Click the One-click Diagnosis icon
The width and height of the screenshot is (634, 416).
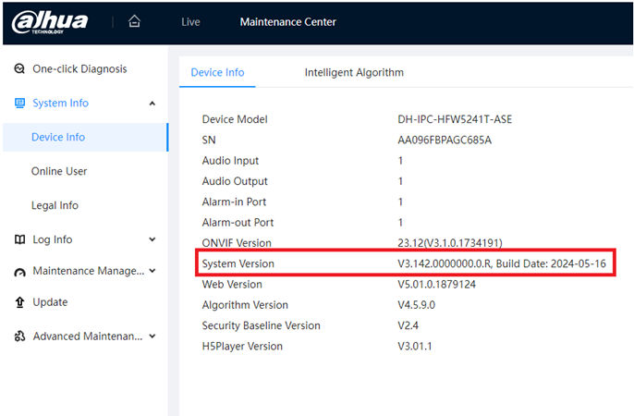tap(19, 69)
